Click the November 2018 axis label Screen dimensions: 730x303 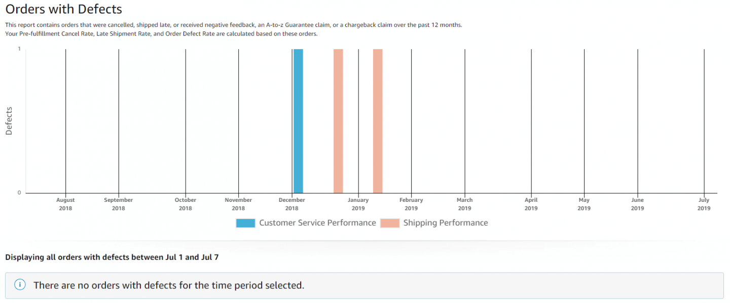[238, 204]
